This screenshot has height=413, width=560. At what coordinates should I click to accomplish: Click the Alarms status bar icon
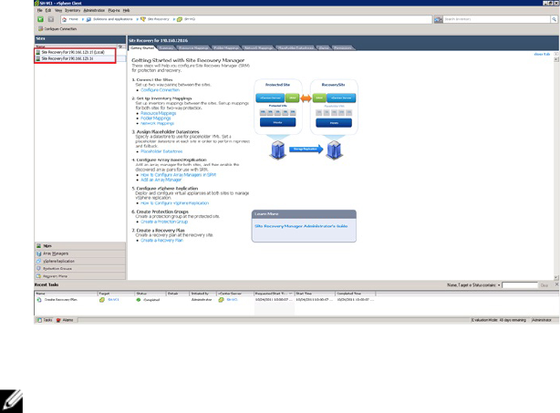pyautogui.click(x=58, y=320)
